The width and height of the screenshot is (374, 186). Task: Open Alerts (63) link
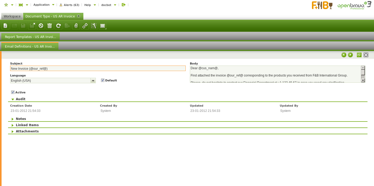click(69, 5)
